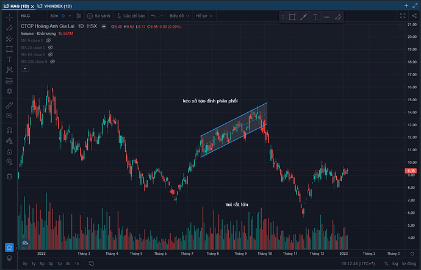Open go to date calendar icon
This screenshot has width=421, height=270.
click(x=92, y=263)
